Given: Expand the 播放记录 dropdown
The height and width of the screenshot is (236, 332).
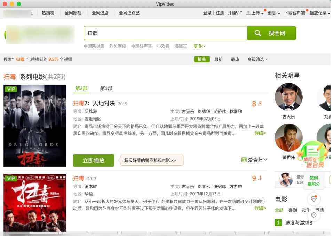Looking at the screenshot, I should tap(320, 13).
